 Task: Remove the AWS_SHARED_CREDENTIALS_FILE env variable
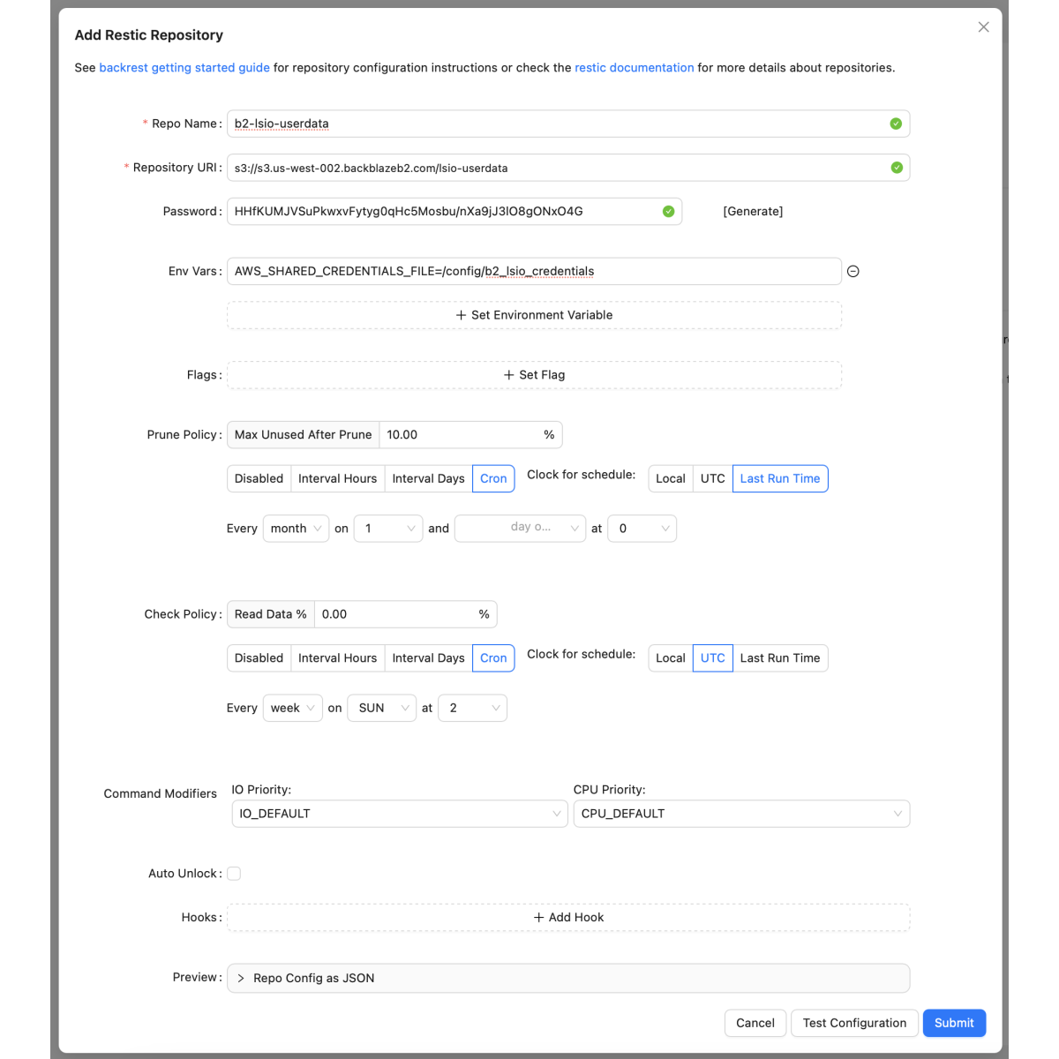pyautogui.click(x=852, y=272)
